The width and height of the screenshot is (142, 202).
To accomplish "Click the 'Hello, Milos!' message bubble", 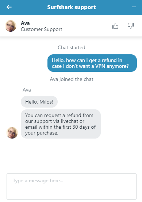I will 39,102.
